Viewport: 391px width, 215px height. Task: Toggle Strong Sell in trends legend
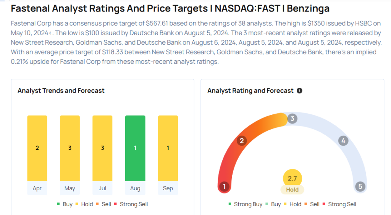click(131, 204)
